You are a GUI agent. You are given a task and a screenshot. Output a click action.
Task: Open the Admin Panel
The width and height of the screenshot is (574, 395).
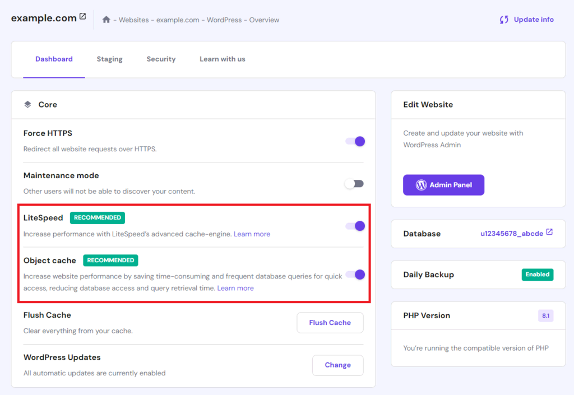pos(443,185)
